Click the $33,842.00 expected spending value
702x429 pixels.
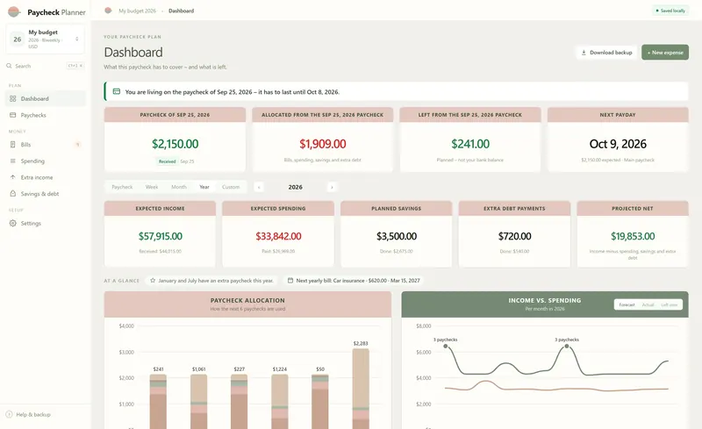point(278,236)
